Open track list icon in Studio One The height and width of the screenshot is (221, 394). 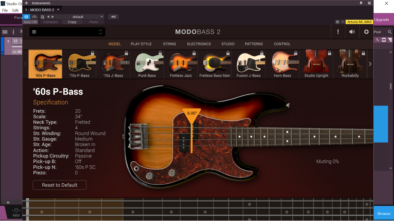5,32
